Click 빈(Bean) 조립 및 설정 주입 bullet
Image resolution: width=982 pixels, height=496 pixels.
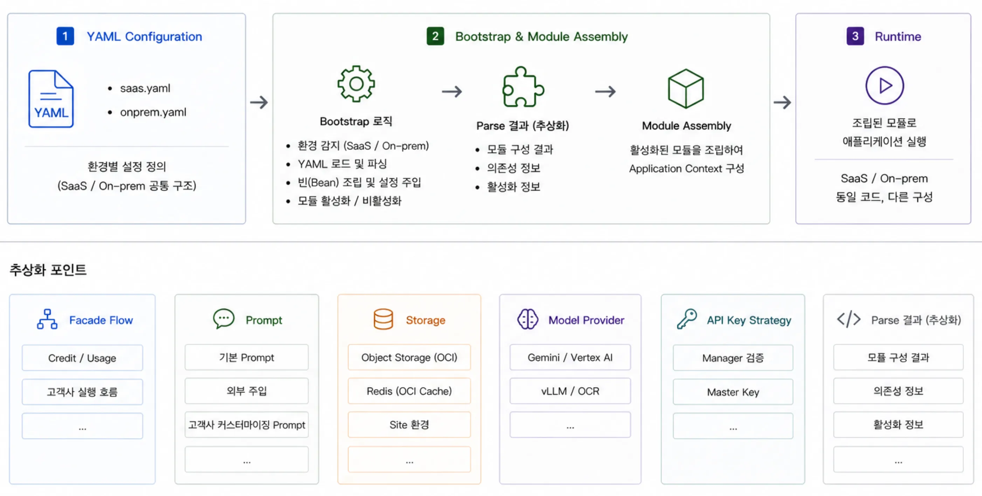(359, 182)
